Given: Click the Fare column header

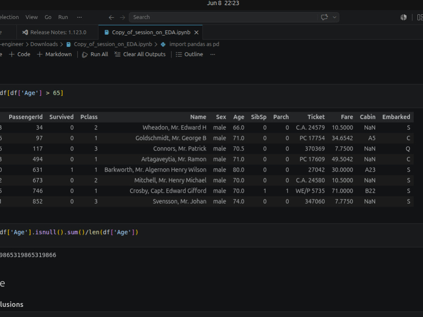Looking at the screenshot, I should pyautogui.click(x=347, y=117).
